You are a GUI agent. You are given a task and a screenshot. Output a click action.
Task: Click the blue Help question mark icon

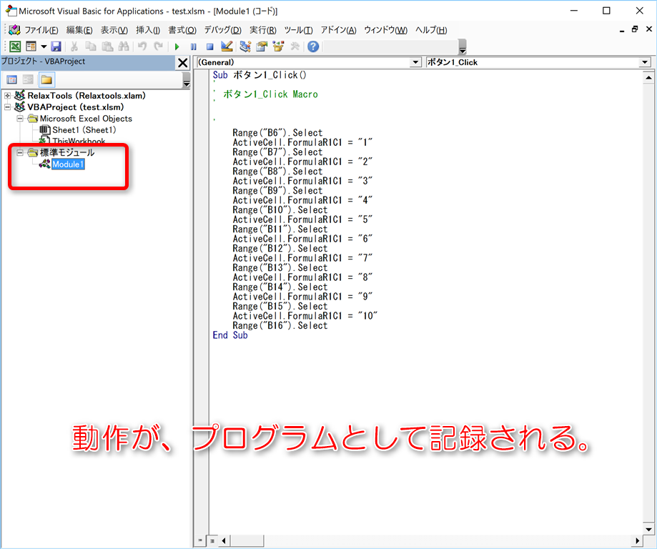pyautogui.click(x=313, y=46)
